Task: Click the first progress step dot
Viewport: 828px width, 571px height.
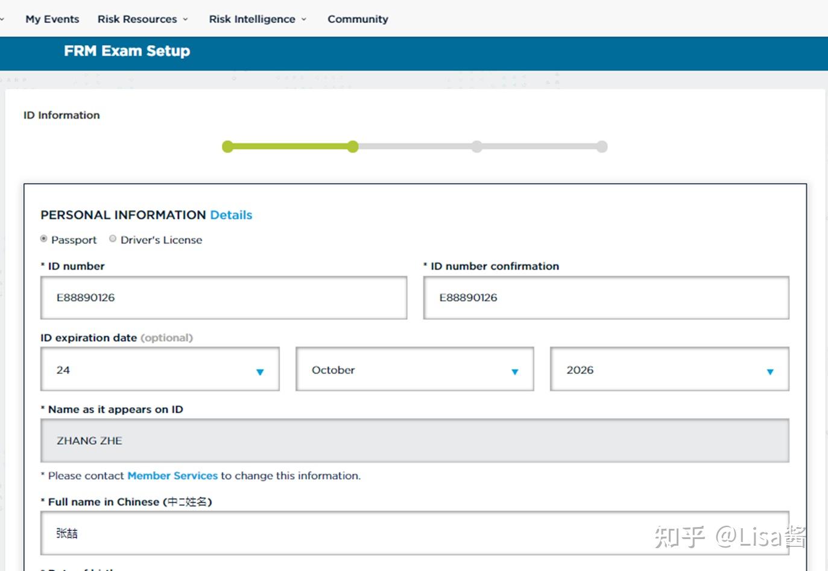Action: [x=227, y=146]
